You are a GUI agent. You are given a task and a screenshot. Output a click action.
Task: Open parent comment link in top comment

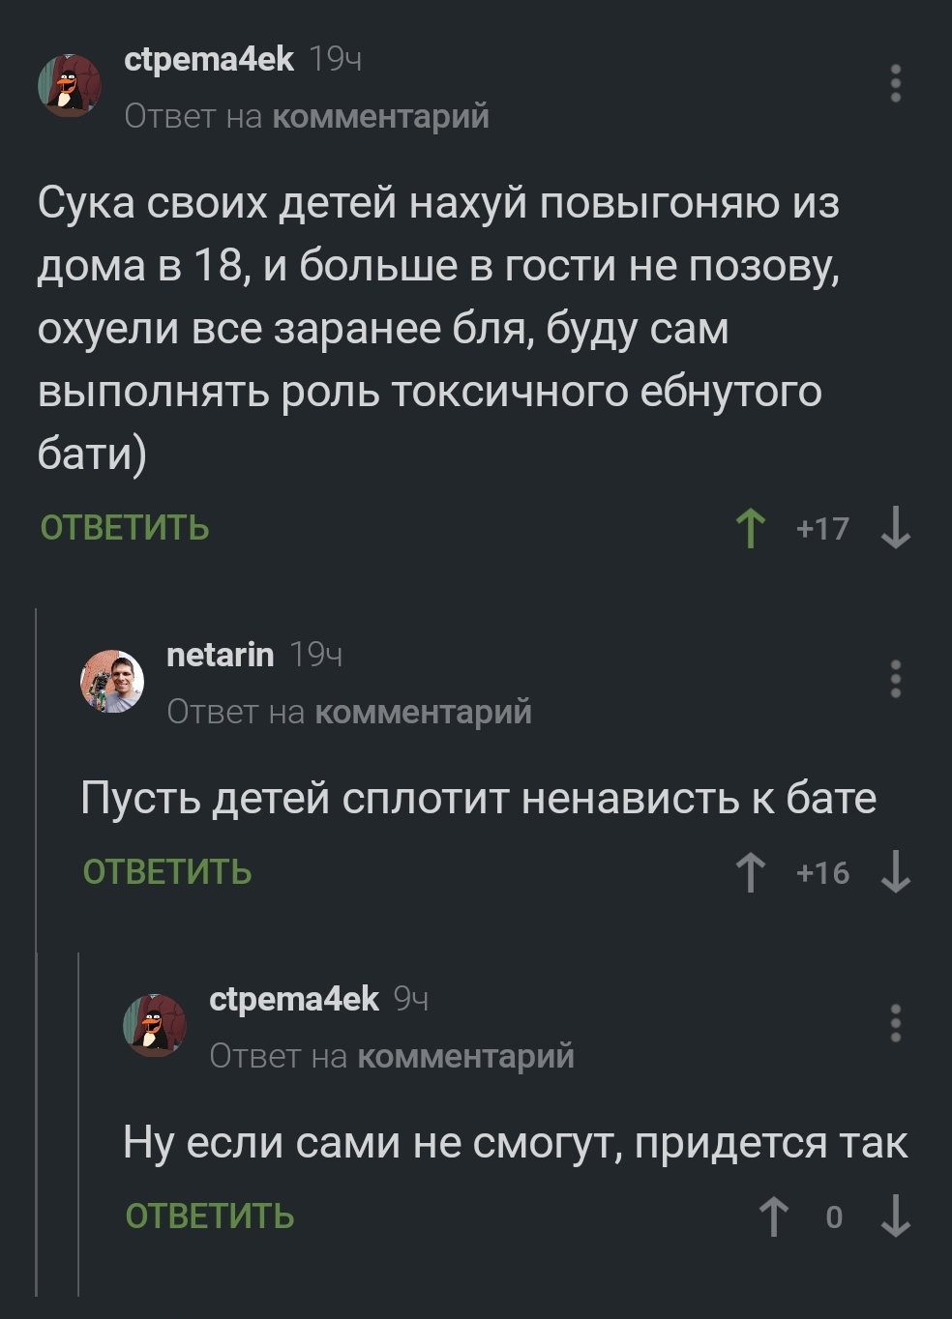pos(380,117)
